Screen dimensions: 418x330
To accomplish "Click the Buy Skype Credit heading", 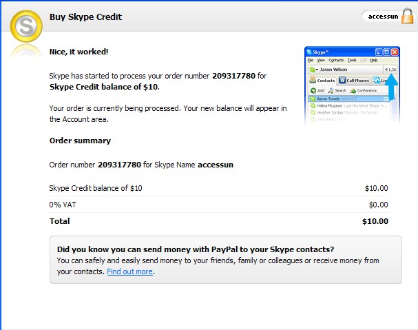I will pyautogui.click(x=85, y=17).
